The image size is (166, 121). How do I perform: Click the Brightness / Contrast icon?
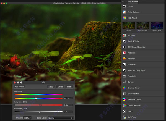tap(124, 47)
